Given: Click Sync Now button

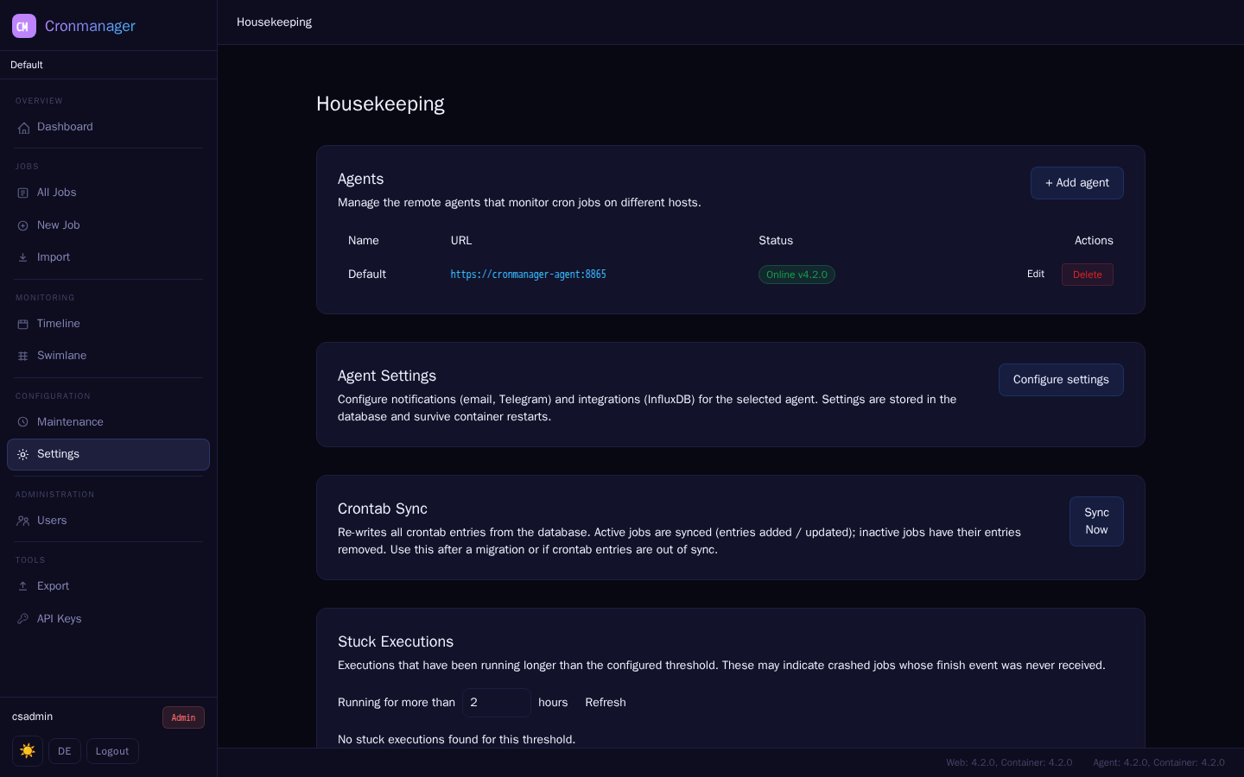Looking at the screenshot, I should (x=1096, y=521).
